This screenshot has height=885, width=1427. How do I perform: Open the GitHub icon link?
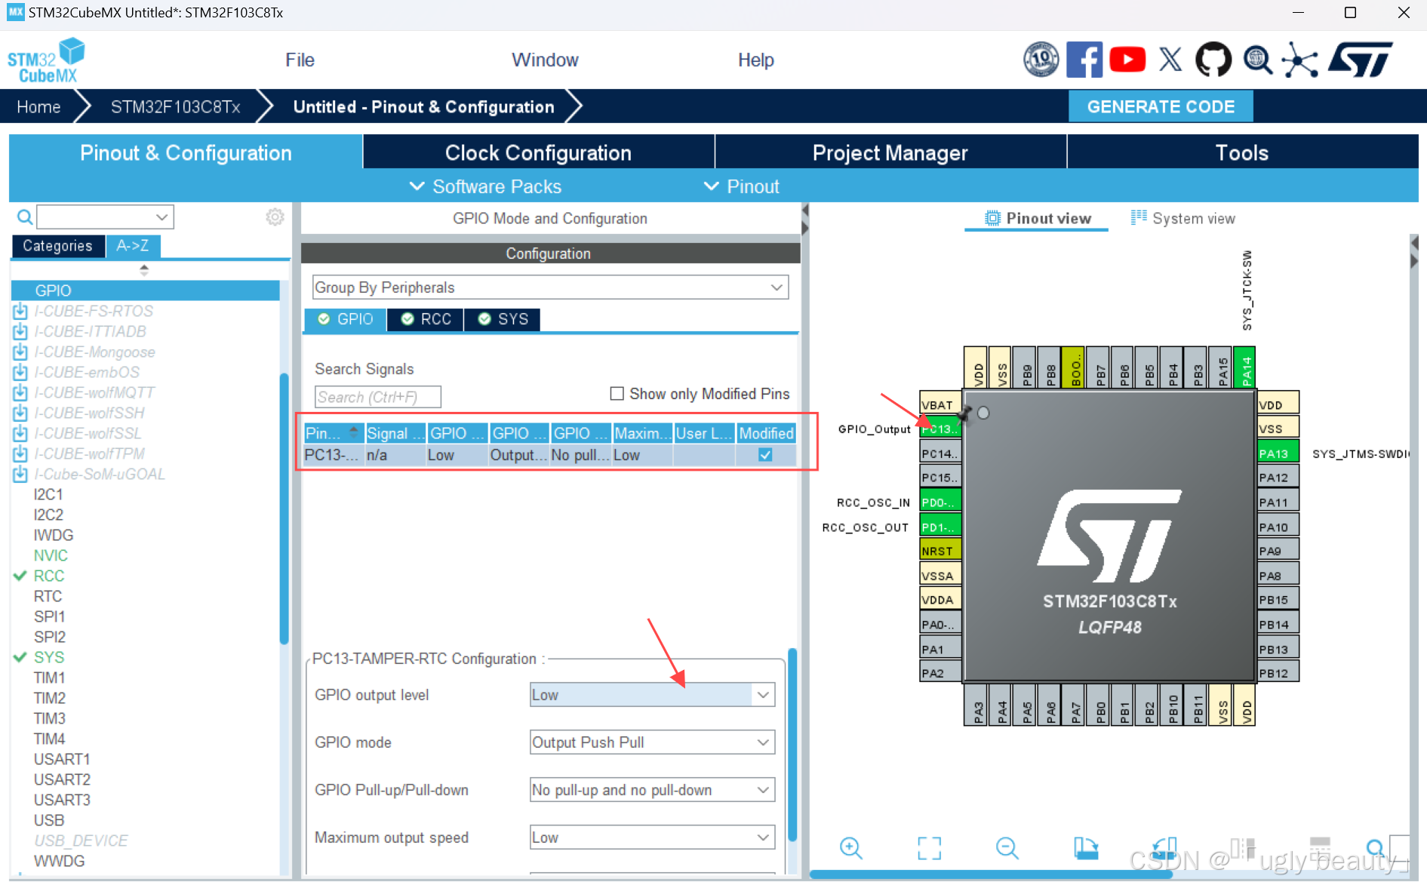1213,60
